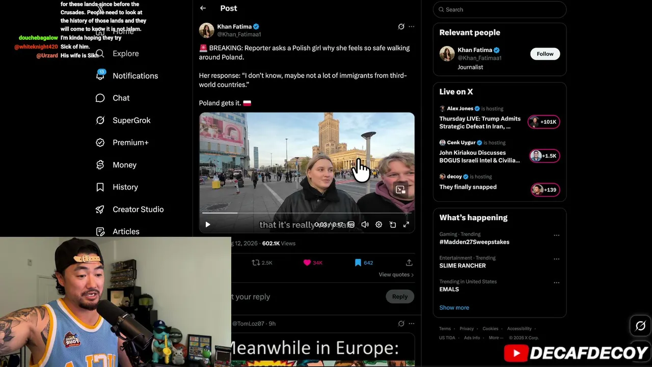
Task: Open Khan Fatima's avatar in Relevant people
Action: tap(447, 54)
